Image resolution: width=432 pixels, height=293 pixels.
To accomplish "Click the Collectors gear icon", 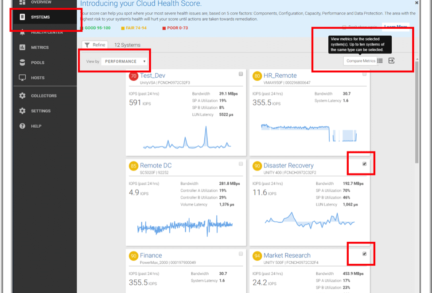I will pyautogui.click(x=22, y=95).
